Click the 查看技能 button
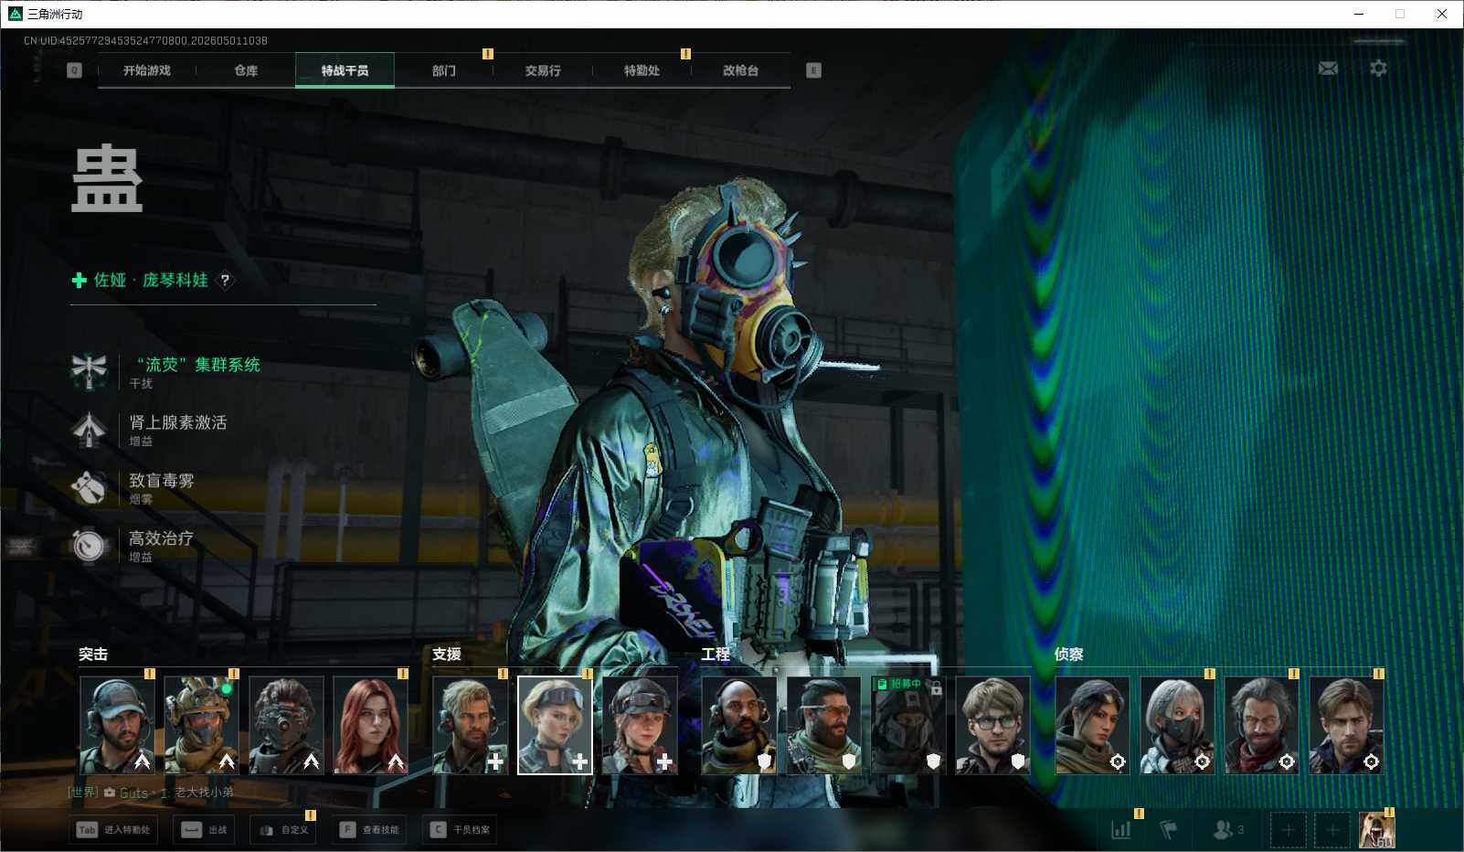This screenshot has height=852, width=1464. [369, 830]
